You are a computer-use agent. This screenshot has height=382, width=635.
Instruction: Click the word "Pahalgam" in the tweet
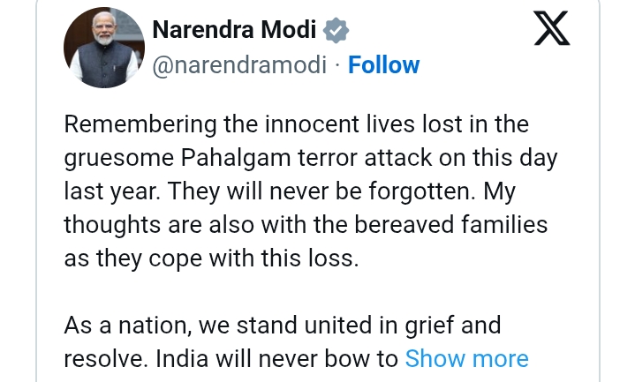coord(258,158)
